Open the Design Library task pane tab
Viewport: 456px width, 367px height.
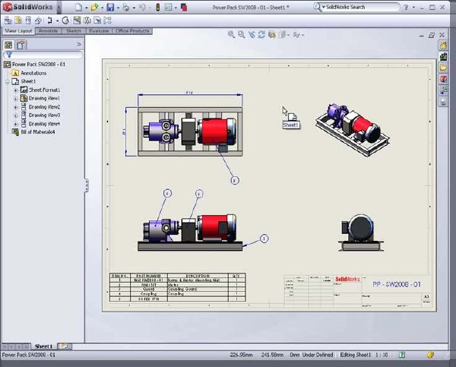pos(443,56)
